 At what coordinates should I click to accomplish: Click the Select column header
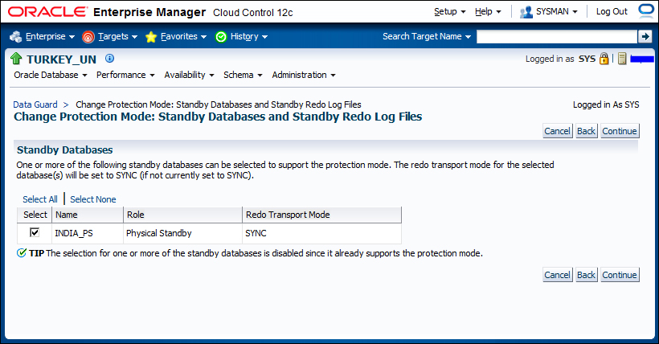(x=35, y=215)
